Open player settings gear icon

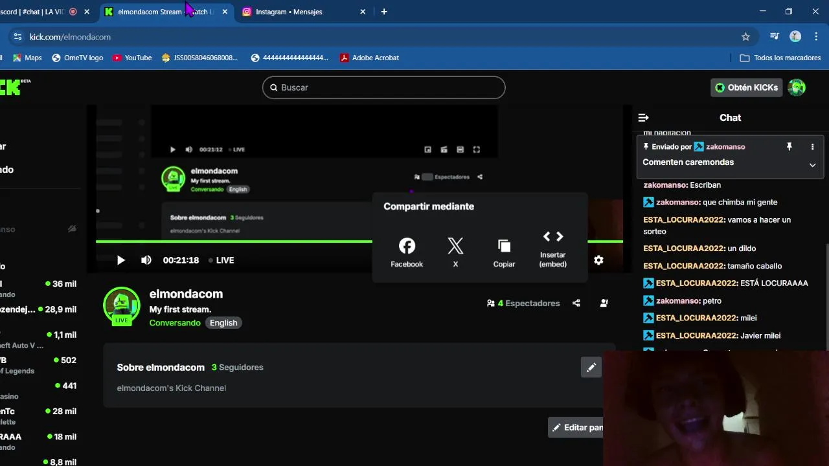click(598, 260)
